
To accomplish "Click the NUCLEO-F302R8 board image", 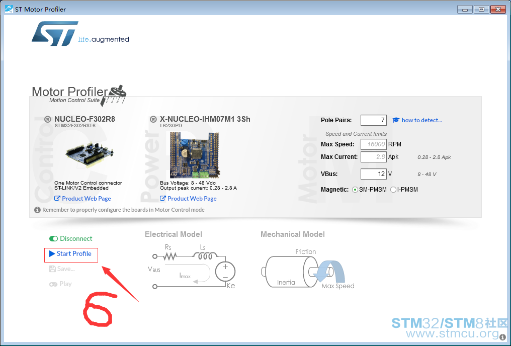I will 90,154.
